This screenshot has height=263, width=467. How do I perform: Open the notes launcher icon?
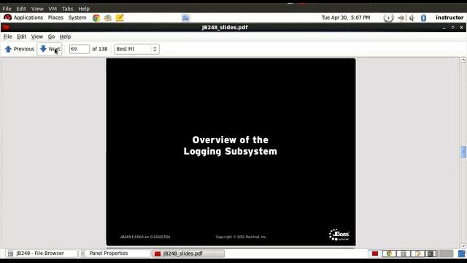click(120, 18)
